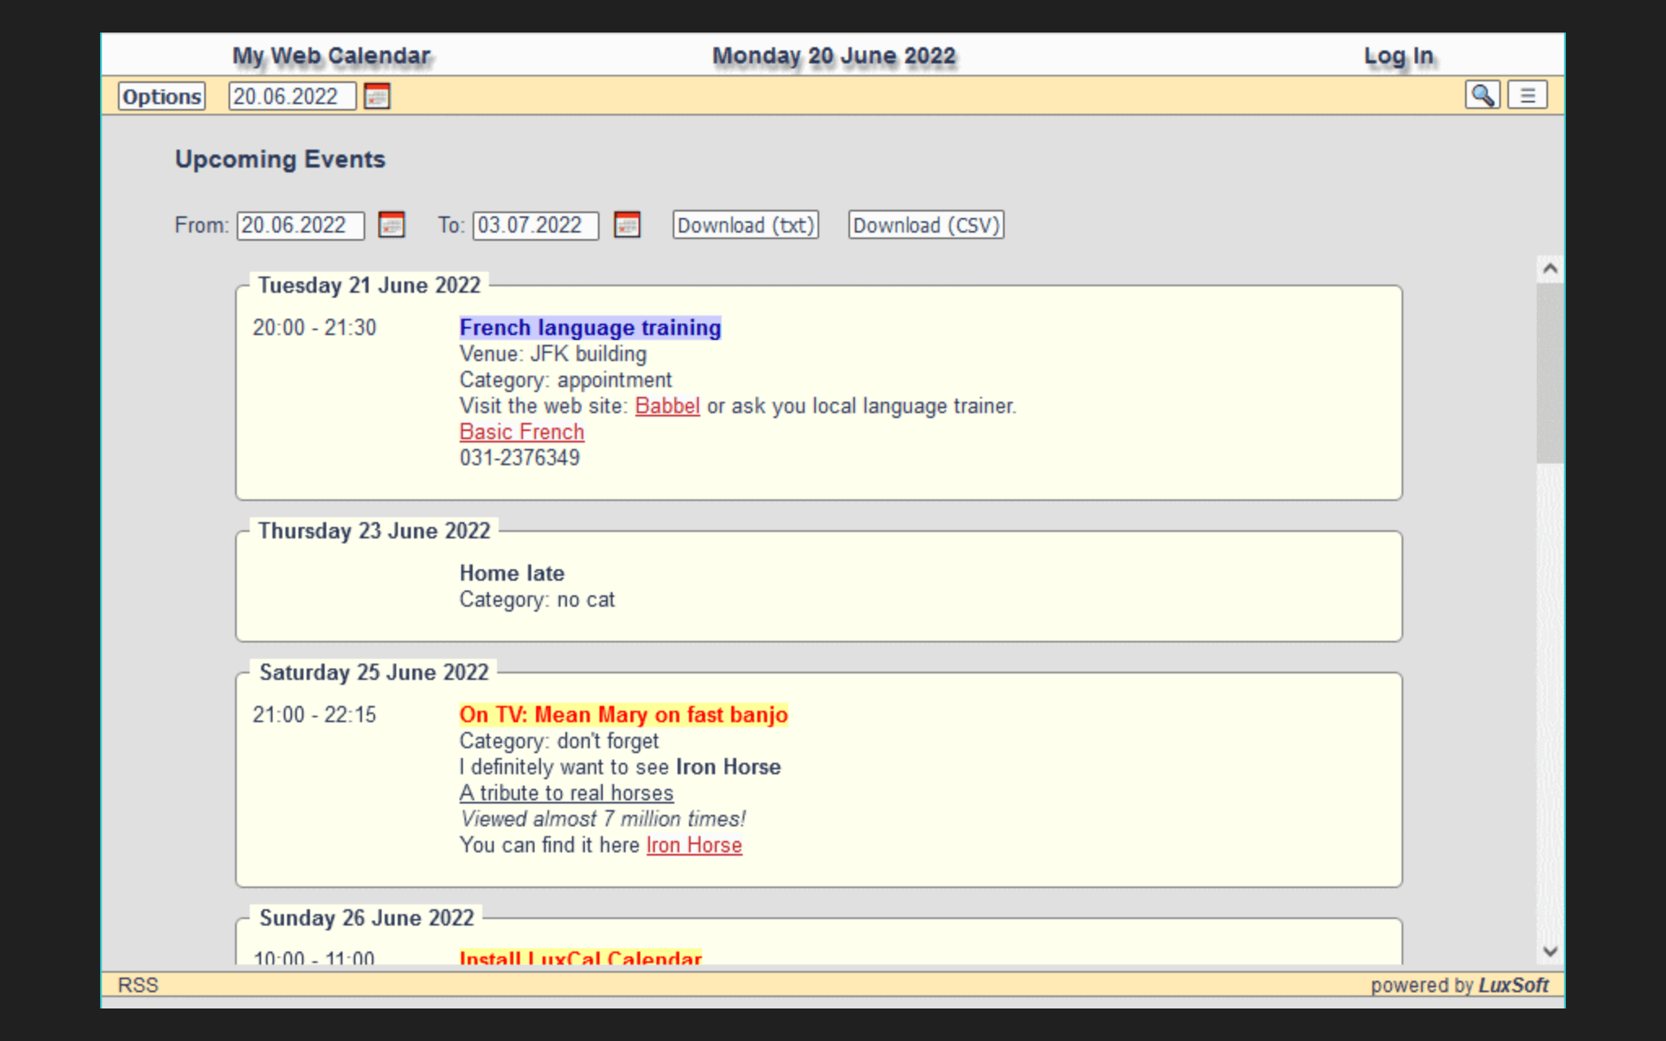Open the To date calendar picker icon

coord(627,225)
